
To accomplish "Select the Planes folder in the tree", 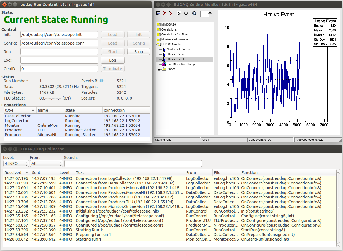I will [x=169, y=69].
